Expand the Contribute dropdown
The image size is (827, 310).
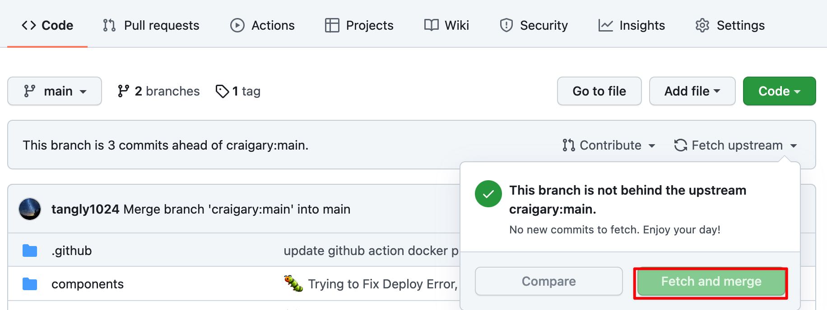(609, 145)
